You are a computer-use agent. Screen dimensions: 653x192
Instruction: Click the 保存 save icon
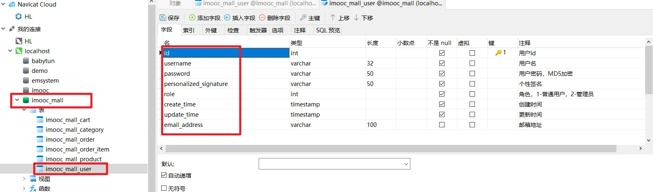click(163, 18)
